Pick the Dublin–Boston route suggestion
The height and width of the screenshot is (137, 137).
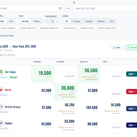point(70,28)
